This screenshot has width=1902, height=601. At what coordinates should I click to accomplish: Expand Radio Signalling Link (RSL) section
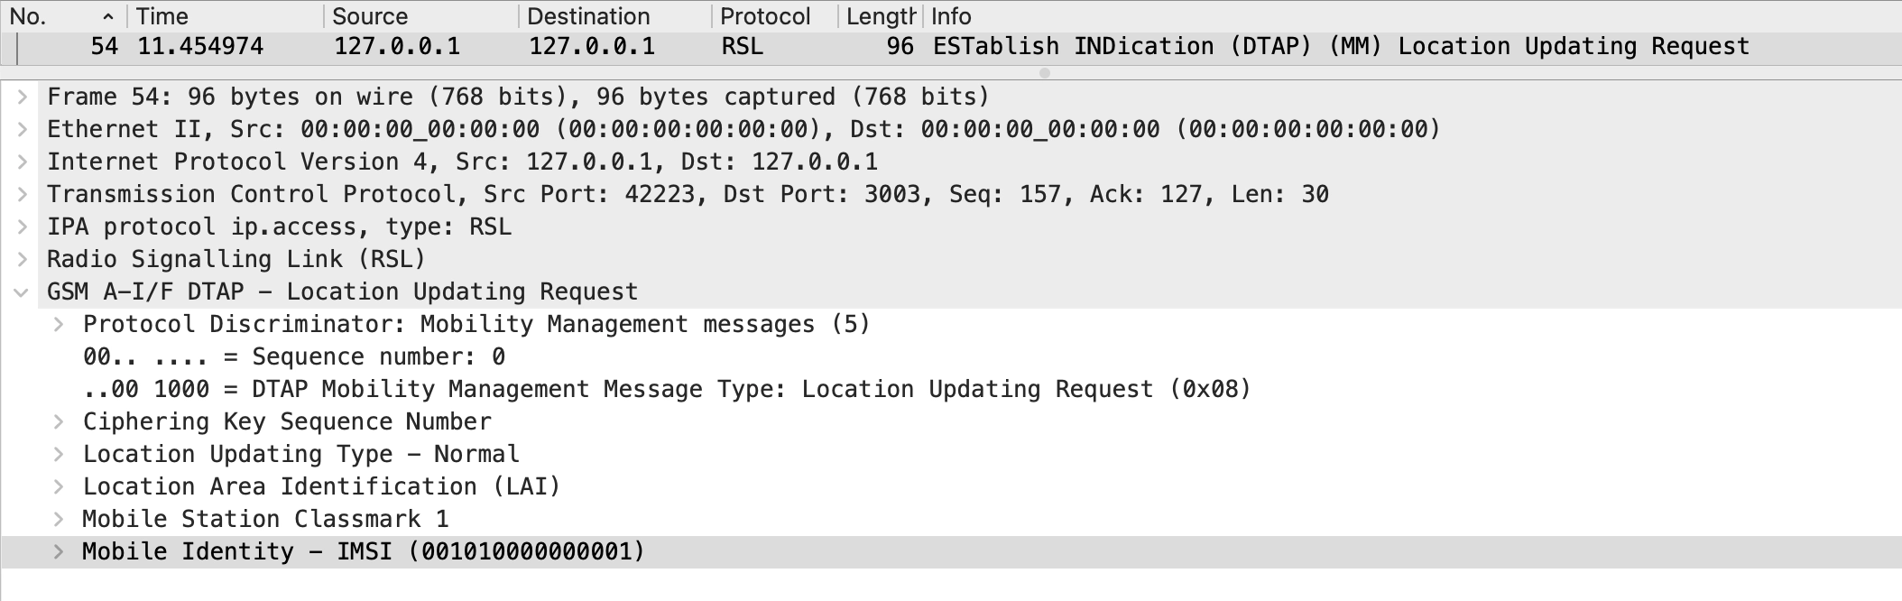[x=23, y=259]
